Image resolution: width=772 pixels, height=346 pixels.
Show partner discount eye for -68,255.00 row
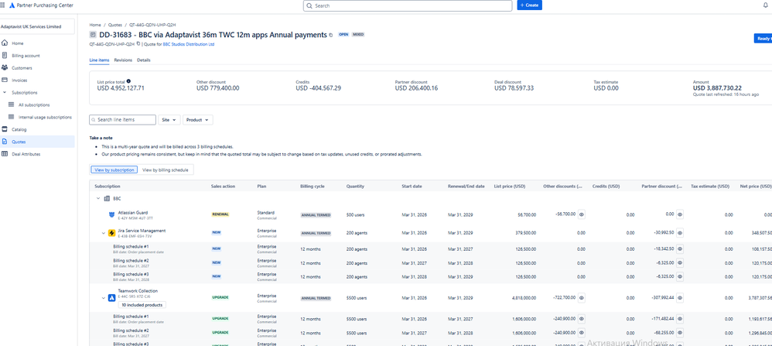[680, 333]
